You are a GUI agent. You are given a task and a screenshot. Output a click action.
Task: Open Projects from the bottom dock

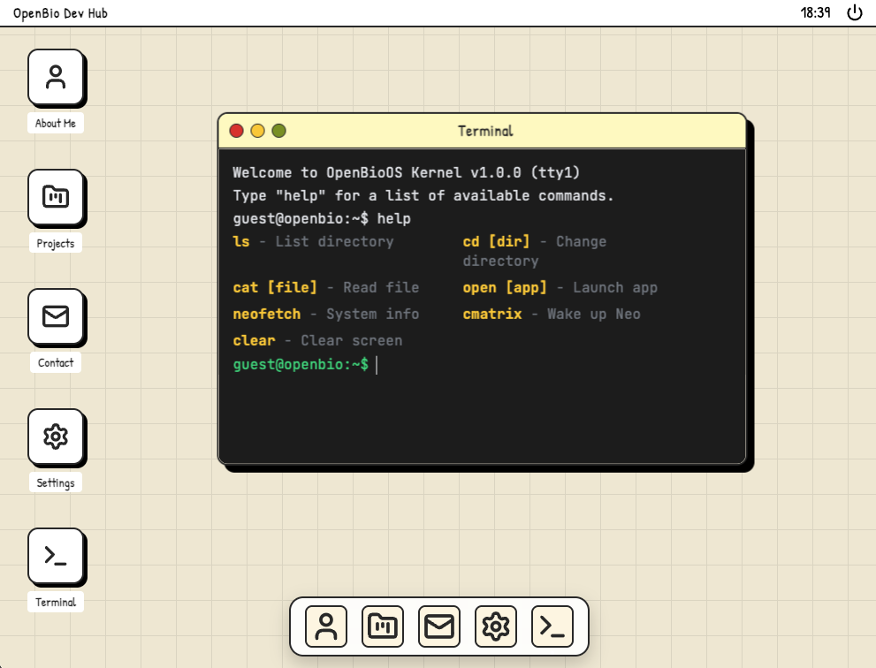coord(382,626)
